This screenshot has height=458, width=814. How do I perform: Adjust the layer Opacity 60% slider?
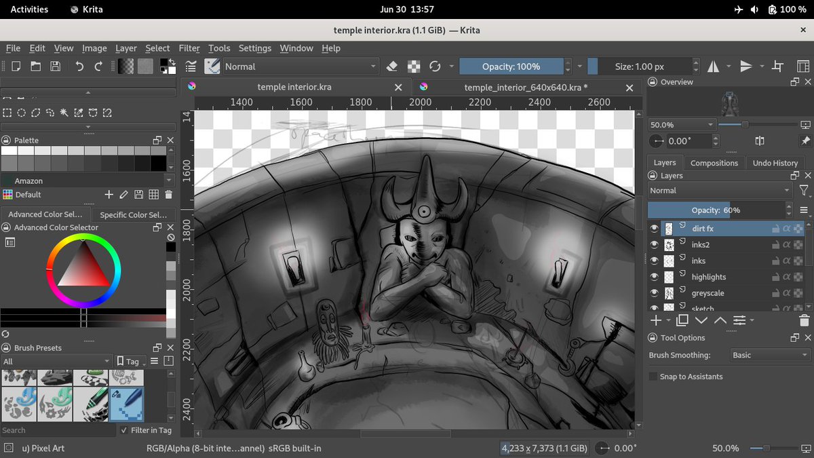click(x=716, y=210)
